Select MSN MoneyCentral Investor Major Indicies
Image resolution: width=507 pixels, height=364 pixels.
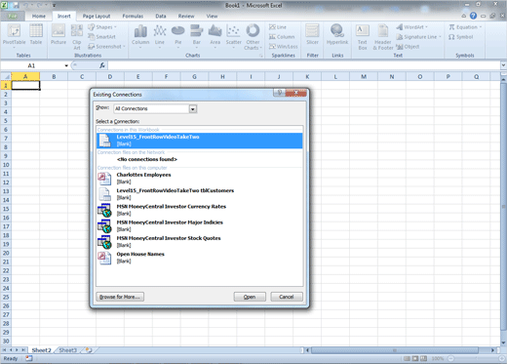click(200, 225)
